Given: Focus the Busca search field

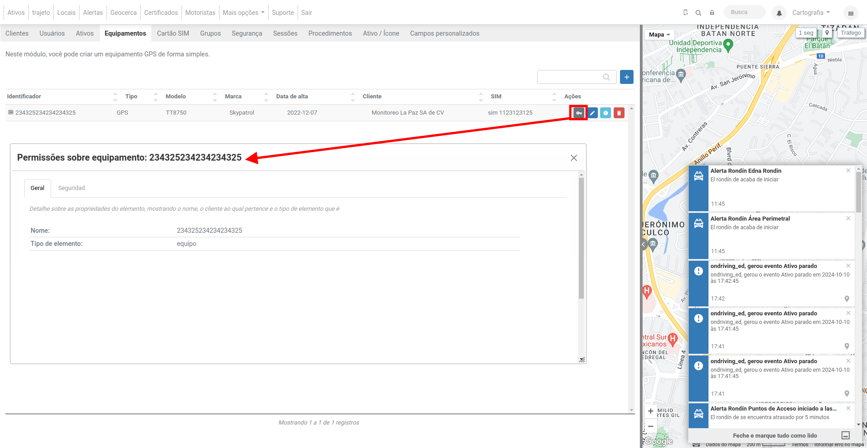Looking at the screenshot, I should tap(745, 12).
